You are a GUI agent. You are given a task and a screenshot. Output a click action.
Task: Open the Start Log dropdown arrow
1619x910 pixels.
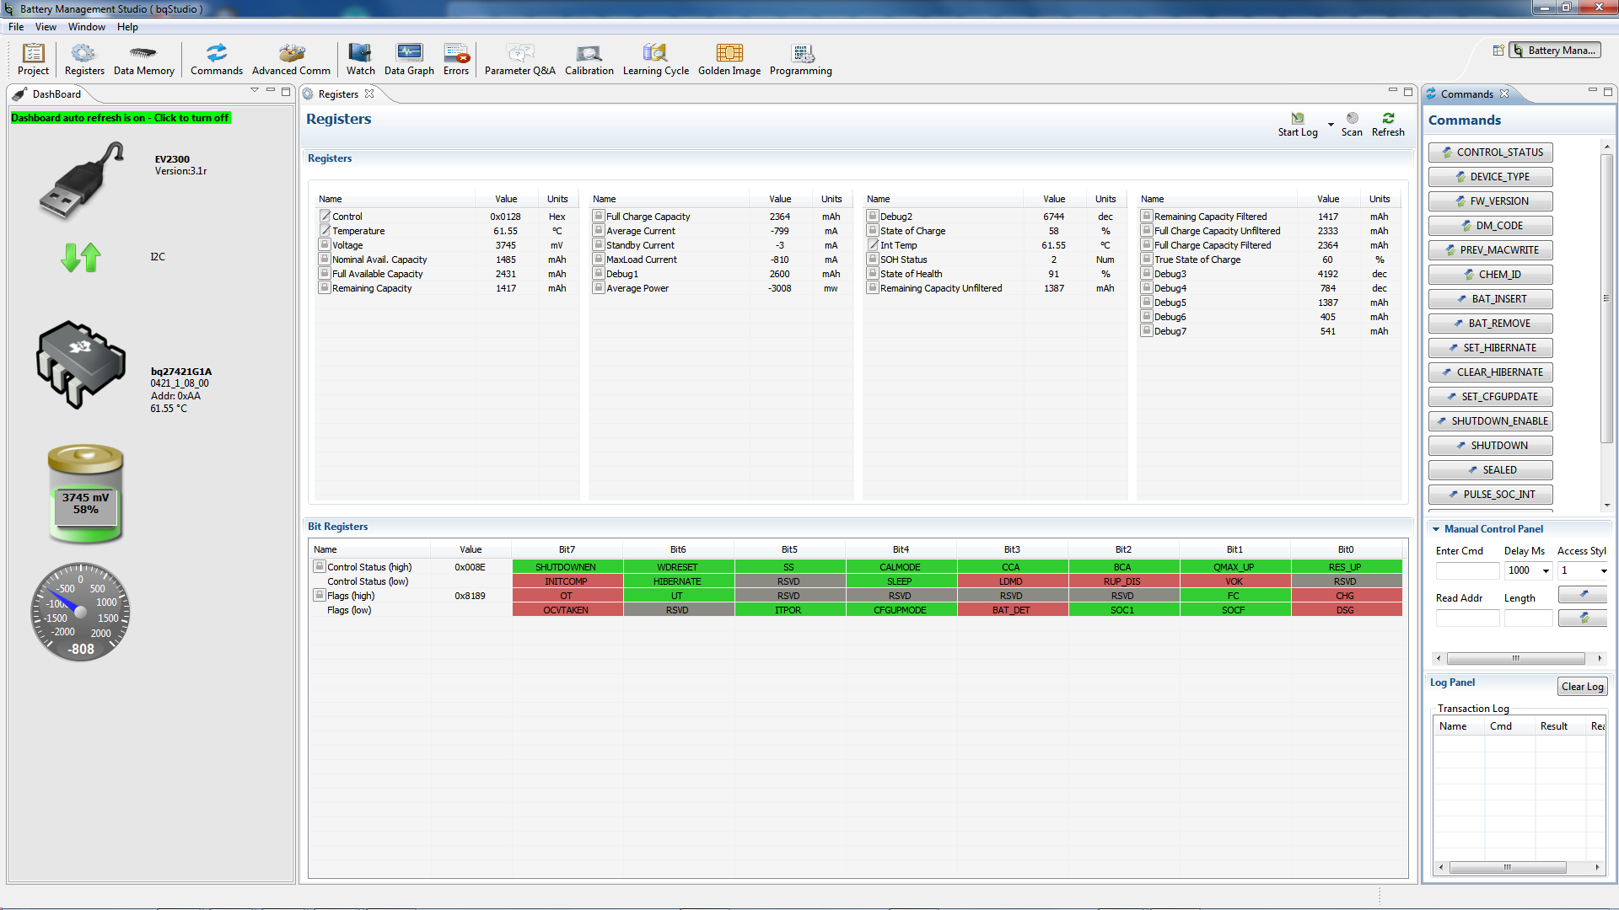pyautogui.click(x=1331, y=125)
